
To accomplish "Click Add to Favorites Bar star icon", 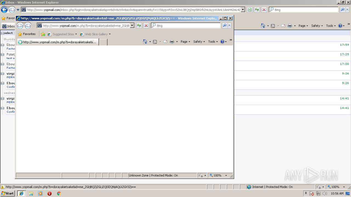I will 43,34.
